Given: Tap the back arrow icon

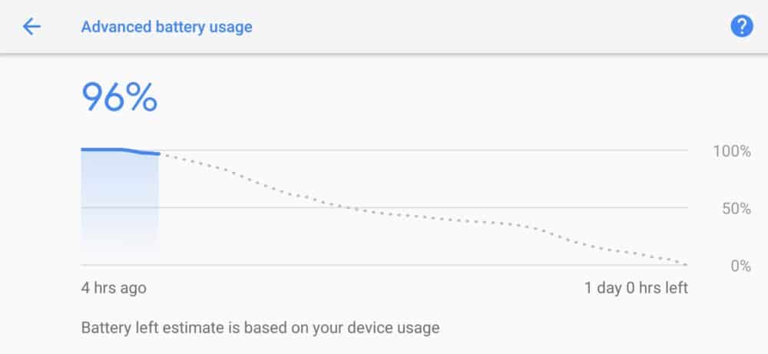Looking at the screenshot, I should pos(31,26).
